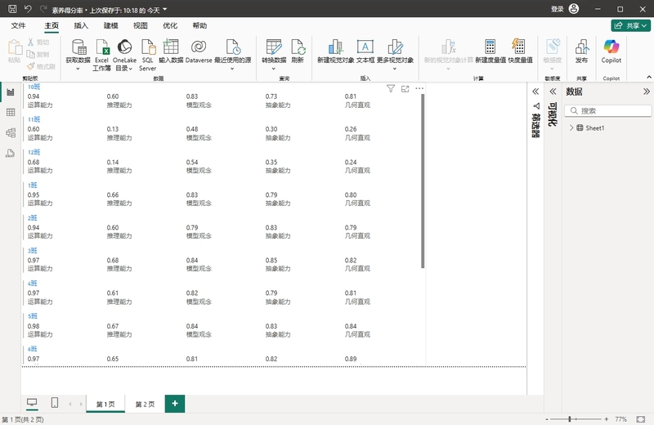Select the Optimize (优化) ribbon tab
Image resolution: width=654 pixels, height=425 pixels.
[x=170, y=25]
